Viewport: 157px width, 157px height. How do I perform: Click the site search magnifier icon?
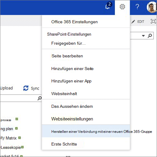point(150,36)
